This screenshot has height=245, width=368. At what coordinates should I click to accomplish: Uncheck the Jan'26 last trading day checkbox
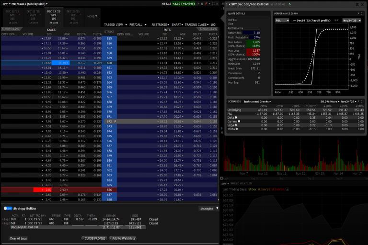coord(259,189)
